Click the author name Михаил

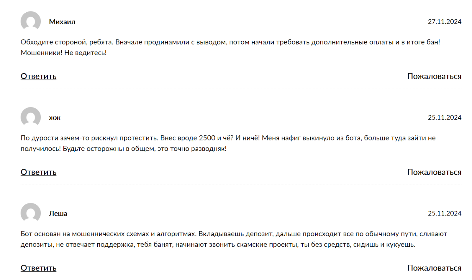[62, 22]
